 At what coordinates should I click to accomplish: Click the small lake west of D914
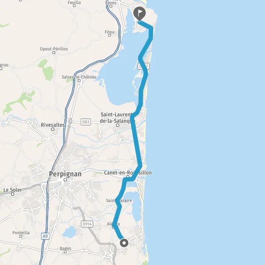point(69,232)
